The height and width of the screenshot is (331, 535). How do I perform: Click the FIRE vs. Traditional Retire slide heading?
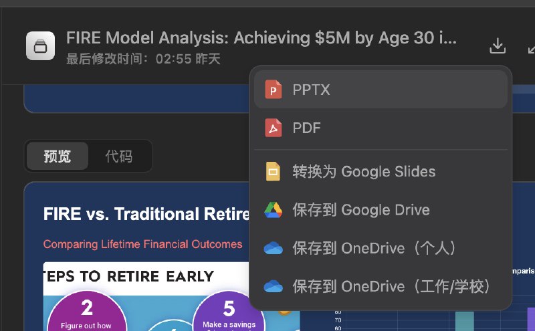[x=146, y=214]
